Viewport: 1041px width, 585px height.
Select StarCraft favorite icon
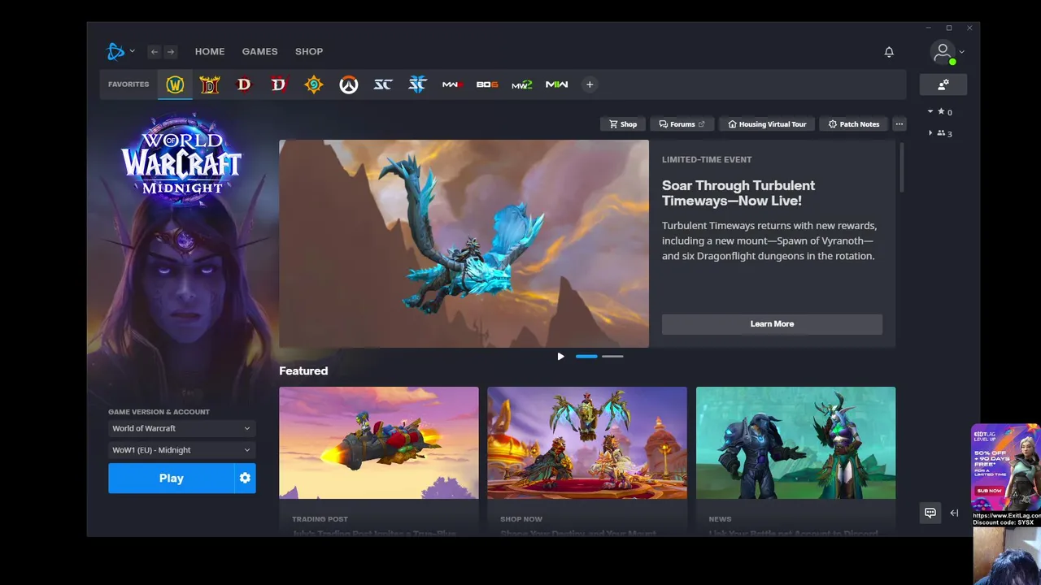tap(383, 84)
